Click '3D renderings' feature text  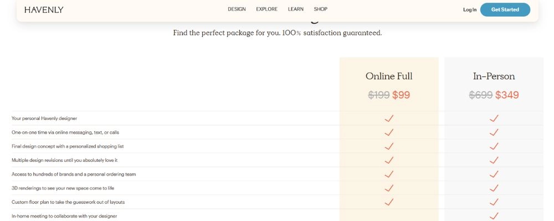pos(63,188)
